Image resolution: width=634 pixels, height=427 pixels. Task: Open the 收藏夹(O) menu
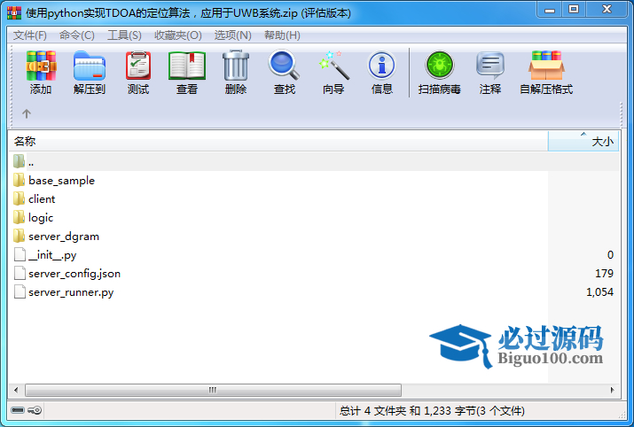178,35
